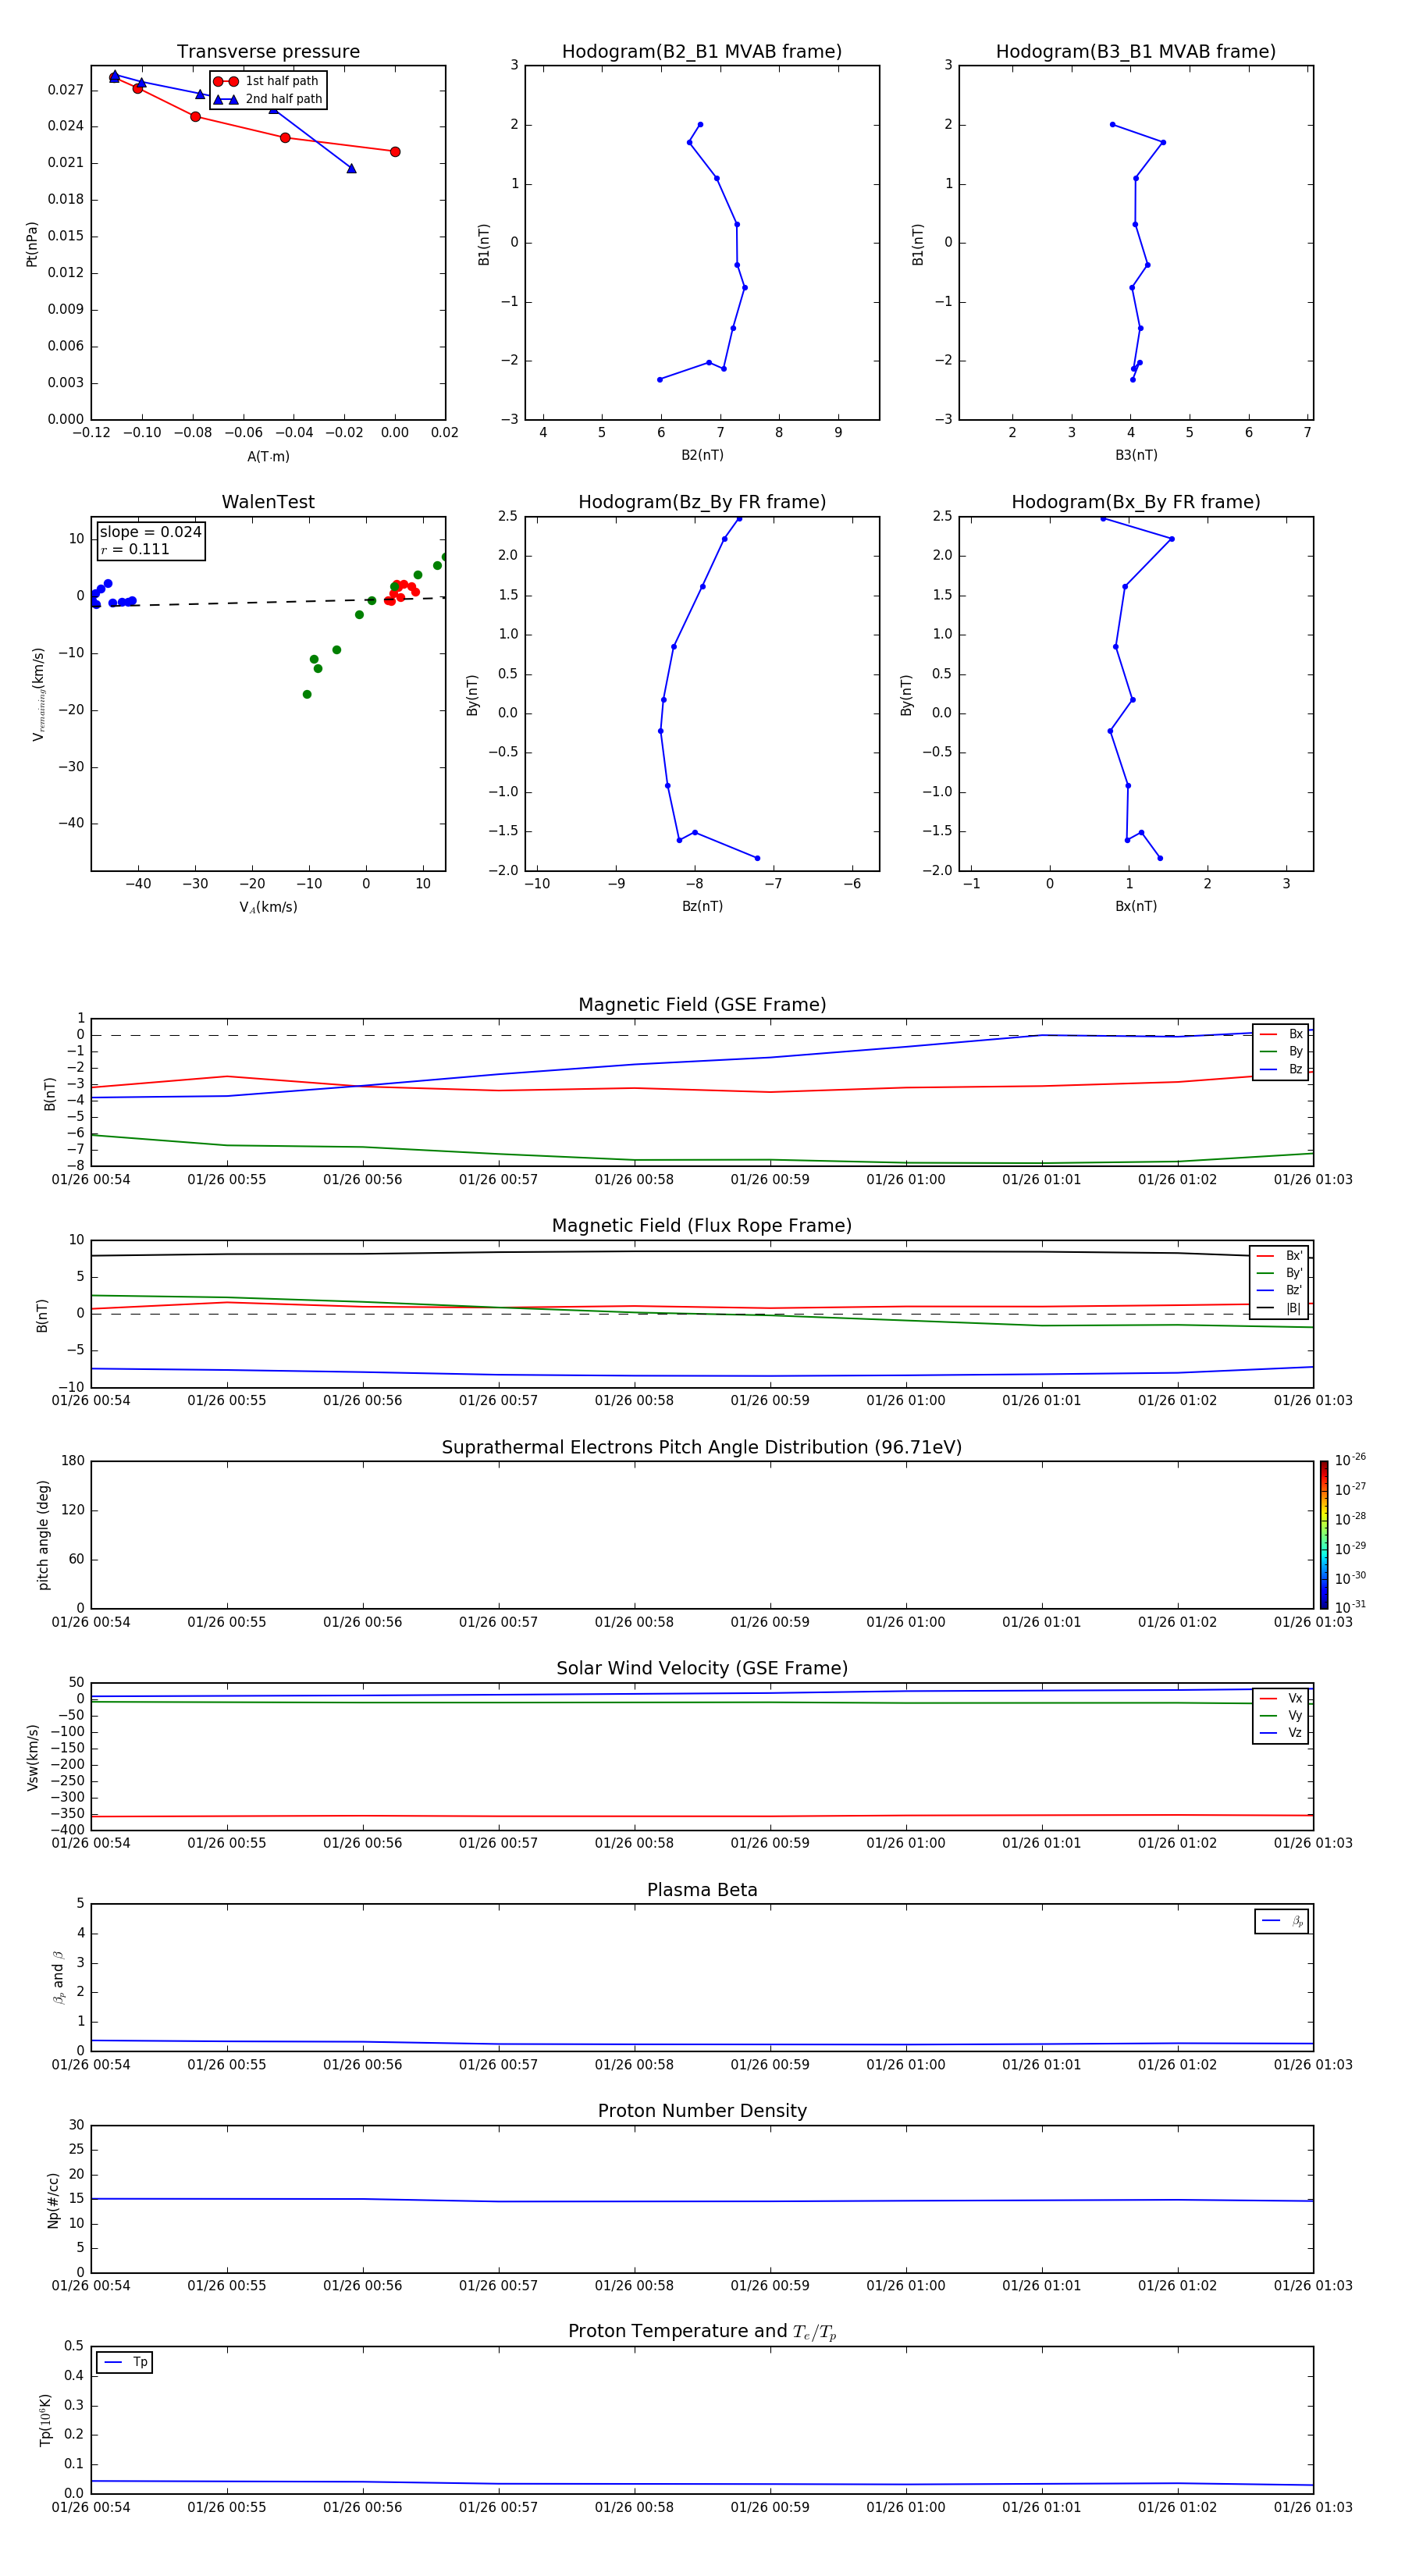1405x2576 pixels.
Task: Select the 'Bz(nT)' x-axis label
Action: point(702,907)
